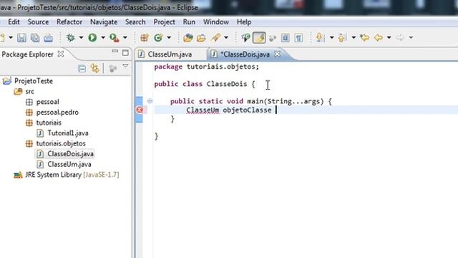Click the Open Task folder icon
Image resolution: width=458 pixels, height=258 pixels.
pos(202,38)
